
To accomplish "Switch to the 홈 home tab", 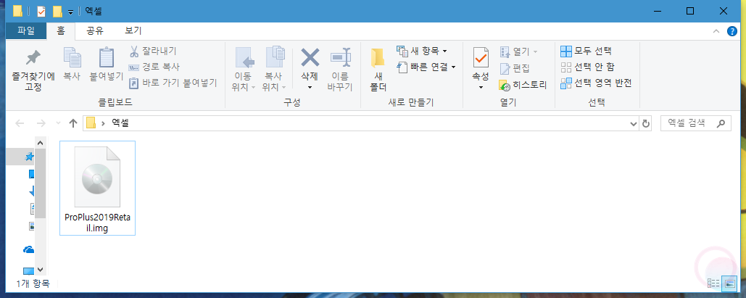I will pos(61,31).
